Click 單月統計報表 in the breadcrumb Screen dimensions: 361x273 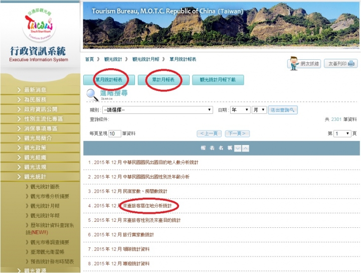183,59
